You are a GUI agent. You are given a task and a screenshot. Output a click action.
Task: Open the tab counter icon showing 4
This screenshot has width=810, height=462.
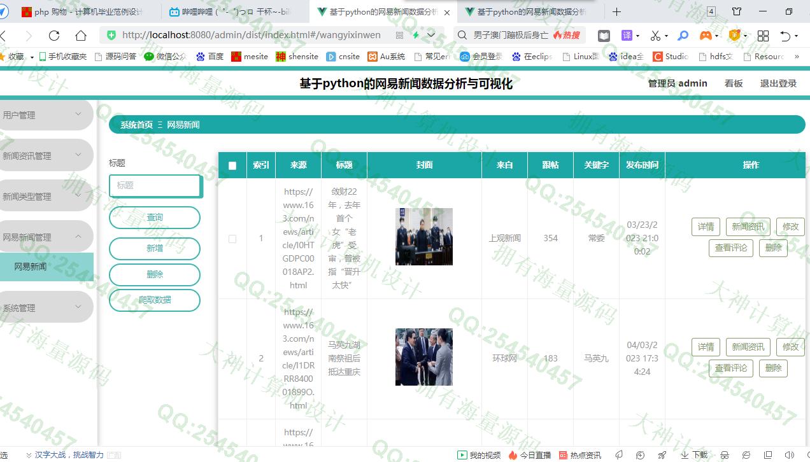tap(711, 11)
